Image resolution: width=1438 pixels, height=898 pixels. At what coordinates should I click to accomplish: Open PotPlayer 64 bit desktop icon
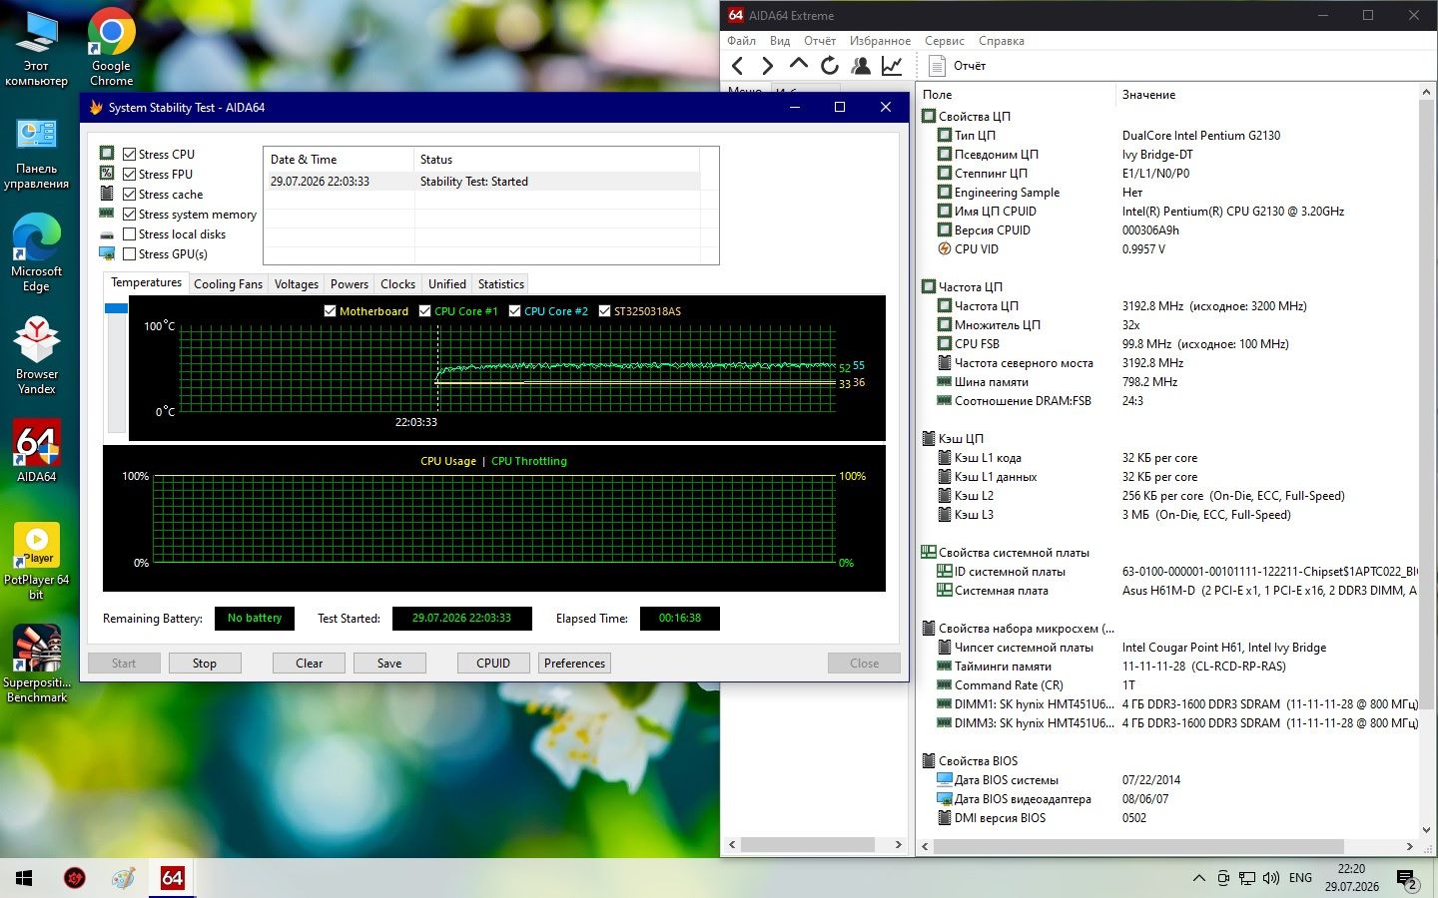click(36, 561)
